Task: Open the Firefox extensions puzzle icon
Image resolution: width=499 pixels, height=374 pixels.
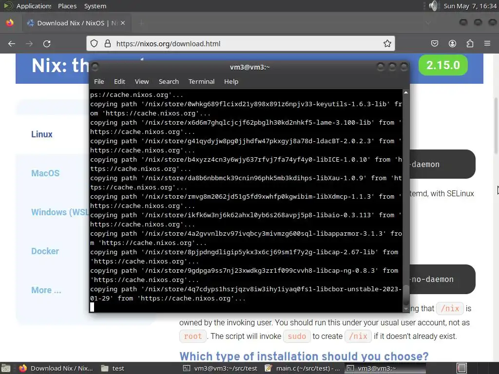Action: (x=470, y=43)
